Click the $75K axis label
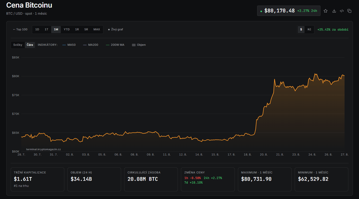Screen dimensions: 359x199 click(x=16, y=95)
